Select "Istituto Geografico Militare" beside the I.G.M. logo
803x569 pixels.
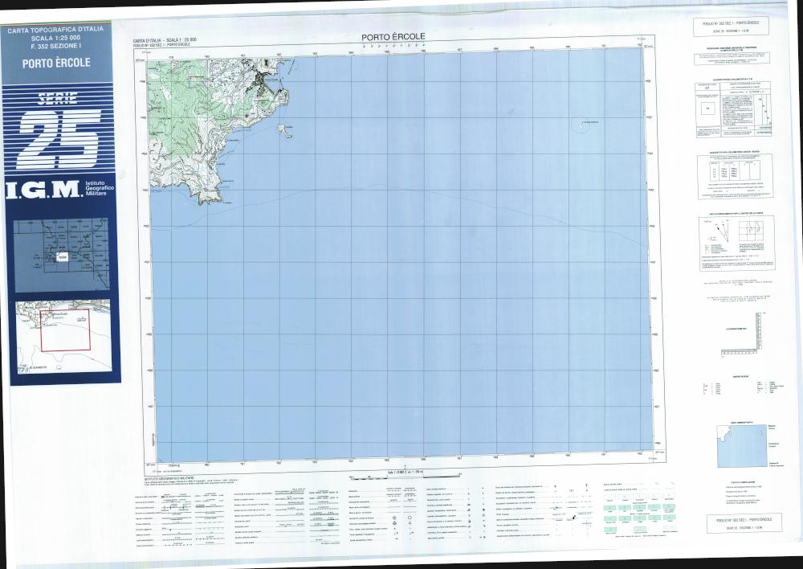[x=100, y=188]
